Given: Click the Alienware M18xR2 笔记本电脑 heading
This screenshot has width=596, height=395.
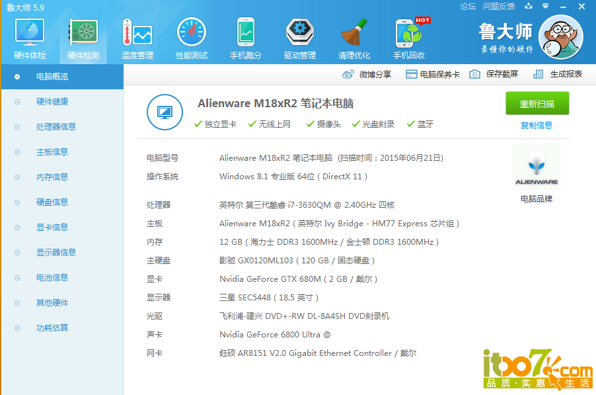Looking at the screenshot, I should [x=276, y=103].
